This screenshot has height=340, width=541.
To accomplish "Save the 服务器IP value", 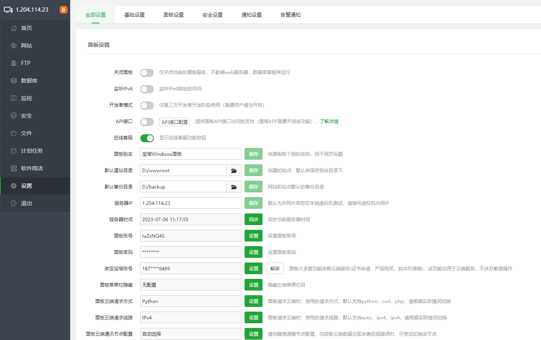I will tap(254, 203).
